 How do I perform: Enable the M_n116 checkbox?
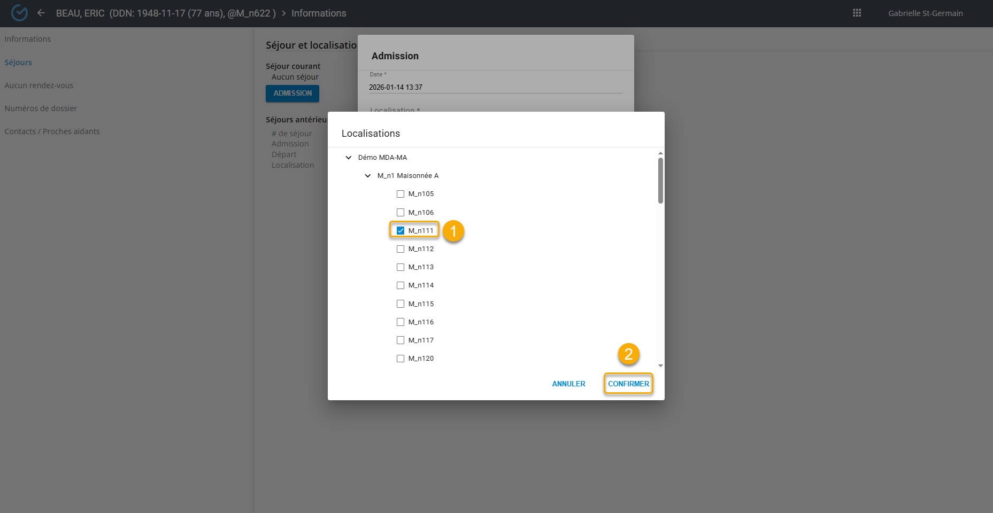pyautogui.click(x=401, y=322)
